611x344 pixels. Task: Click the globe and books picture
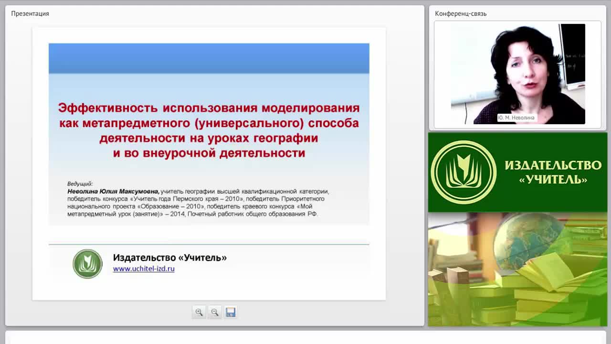click(517, 269)
